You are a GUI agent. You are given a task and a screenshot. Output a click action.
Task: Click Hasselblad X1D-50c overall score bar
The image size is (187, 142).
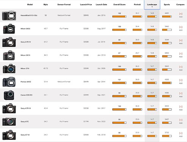(x=119, y=17)
